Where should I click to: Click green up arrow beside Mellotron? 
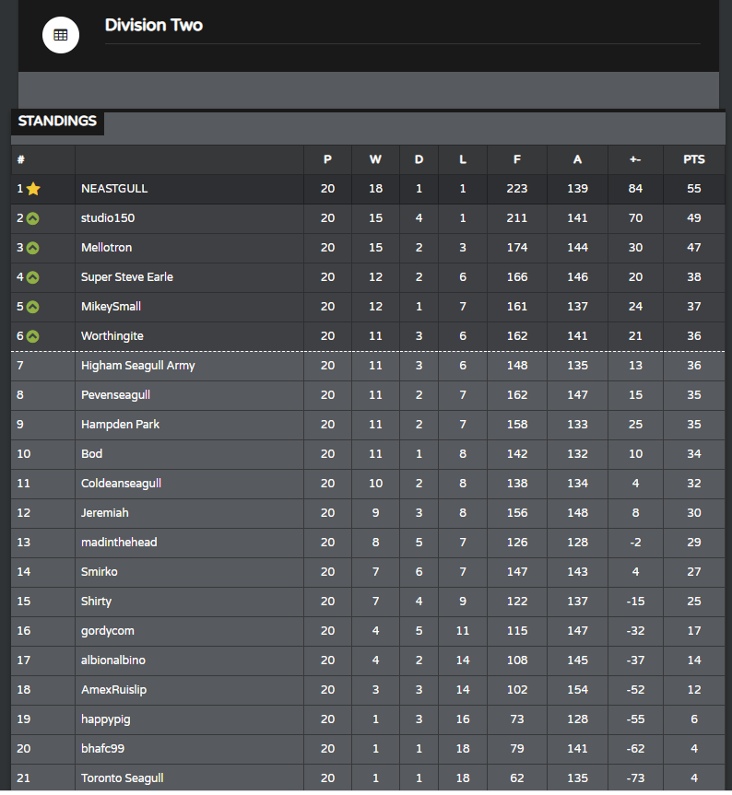33,248
